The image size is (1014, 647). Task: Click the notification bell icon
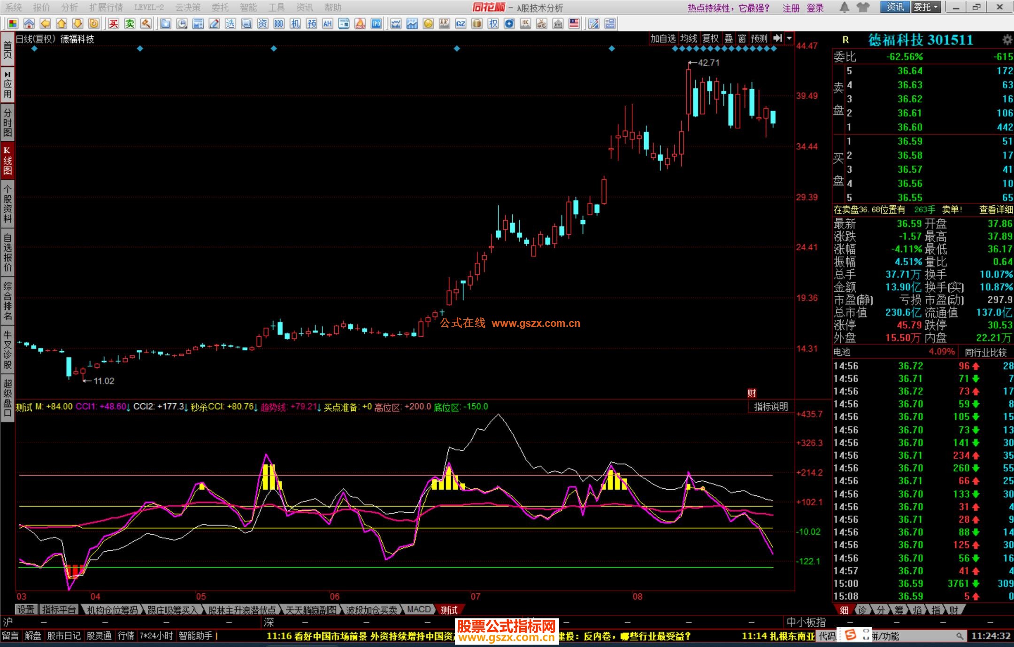point(844,8)
